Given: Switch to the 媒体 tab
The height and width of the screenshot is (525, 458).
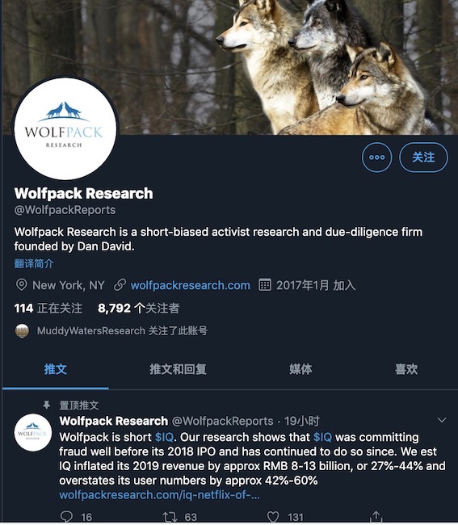Looking at the screenshot, I should coord(300,369).
